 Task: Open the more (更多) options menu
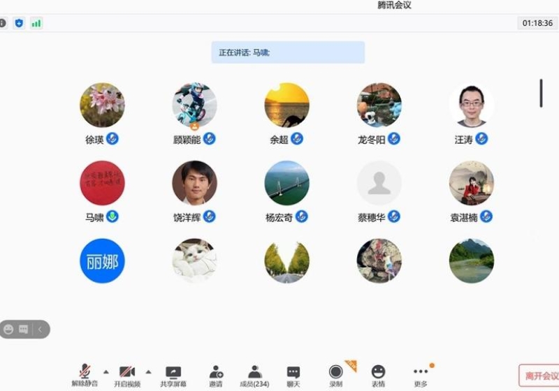tap(420, 374)
